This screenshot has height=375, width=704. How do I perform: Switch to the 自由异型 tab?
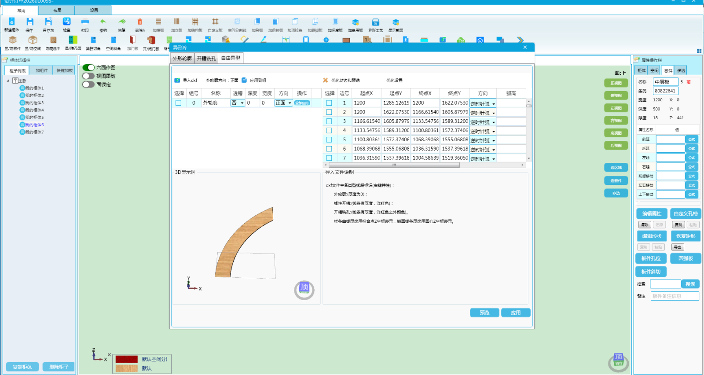click(x=231, y=58)
